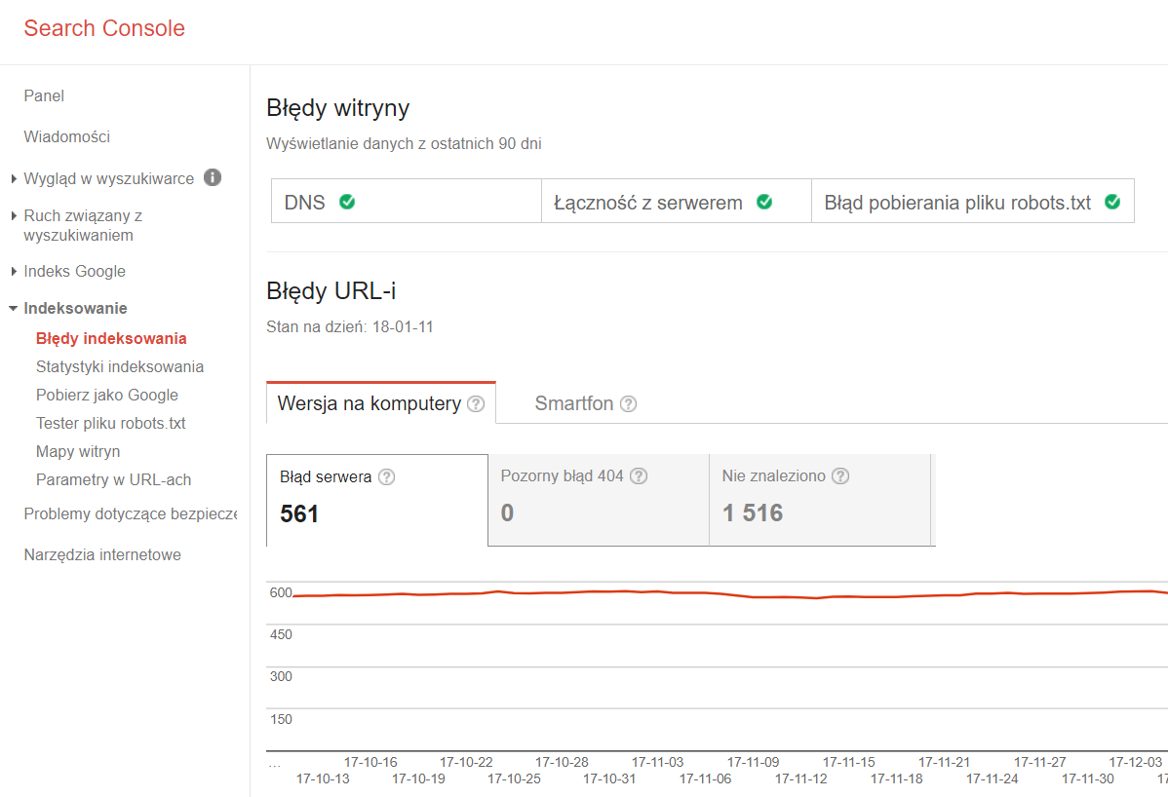Screen dimensions: 1168x797
Task: Open Błędy indeksowania in sidebar
Action: 111,339
